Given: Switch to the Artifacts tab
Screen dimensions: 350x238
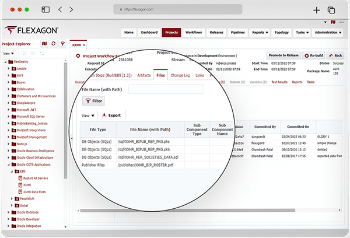Looking at the screenshot, I should click(144, 75).
